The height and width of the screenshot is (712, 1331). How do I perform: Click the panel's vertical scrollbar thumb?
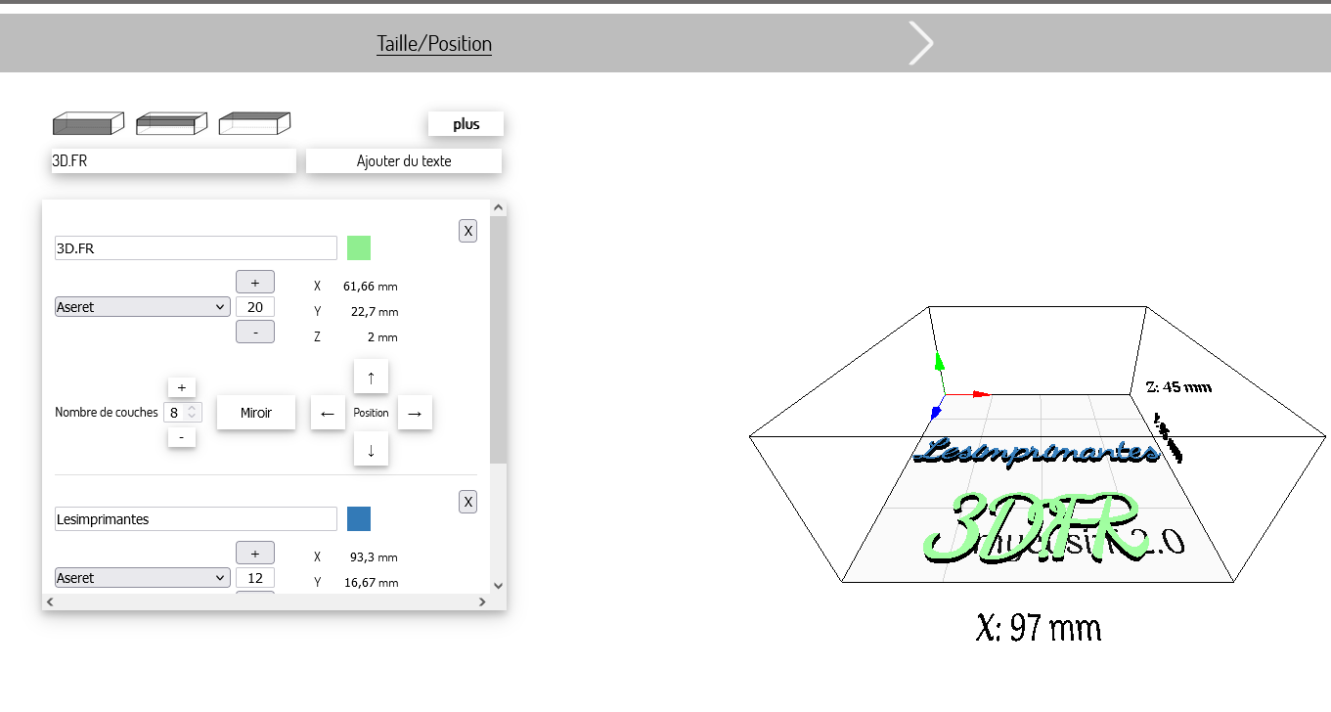[498, 339]
